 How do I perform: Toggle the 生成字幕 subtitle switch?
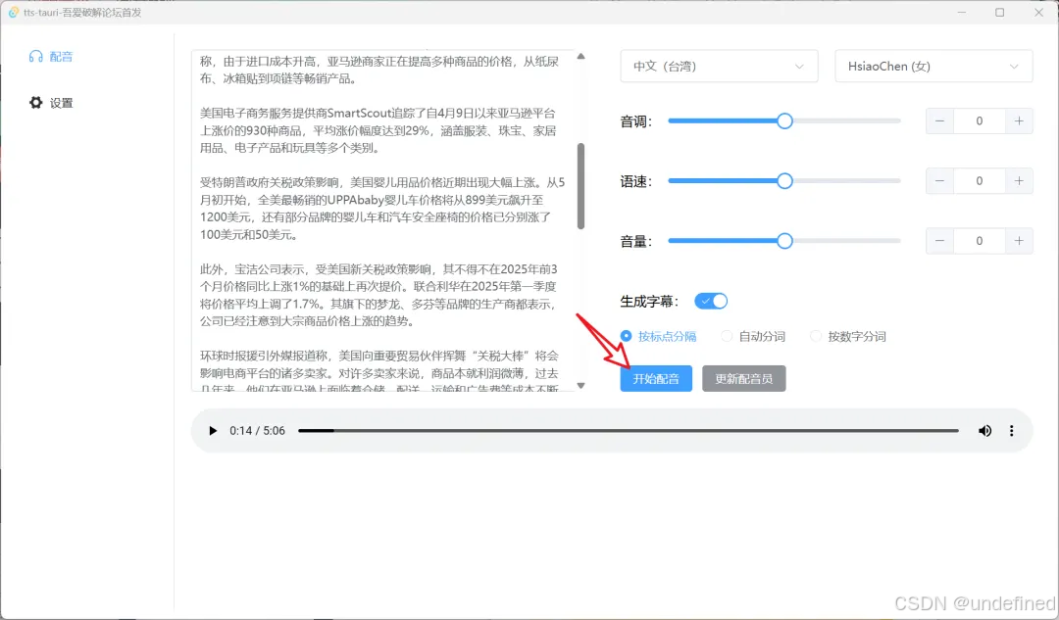pyautogui.click(x=711, y=301)
